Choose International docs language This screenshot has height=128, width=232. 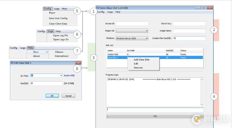tap(61, 56)
